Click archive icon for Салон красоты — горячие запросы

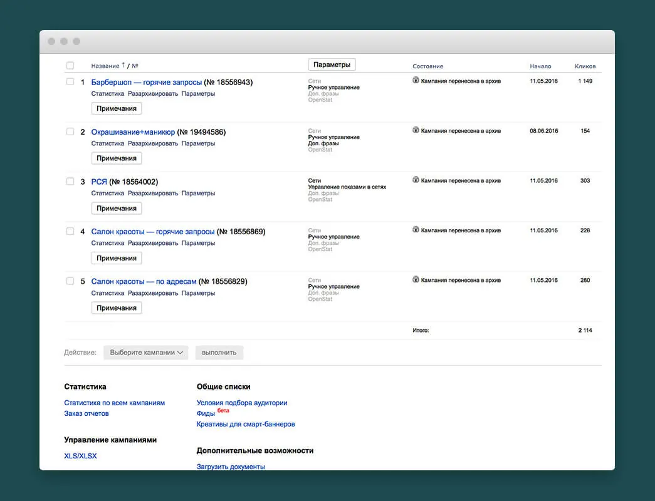(416, 229)
